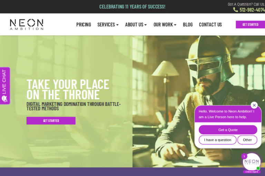Choose the Other chat option

coord(247,140)
